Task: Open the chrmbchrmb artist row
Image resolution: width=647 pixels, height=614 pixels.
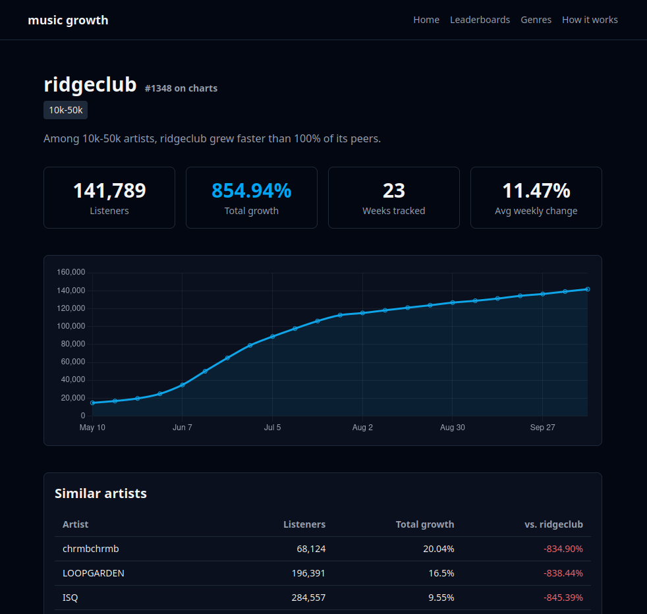Action: pyautogui.click(x=323, y=549)
